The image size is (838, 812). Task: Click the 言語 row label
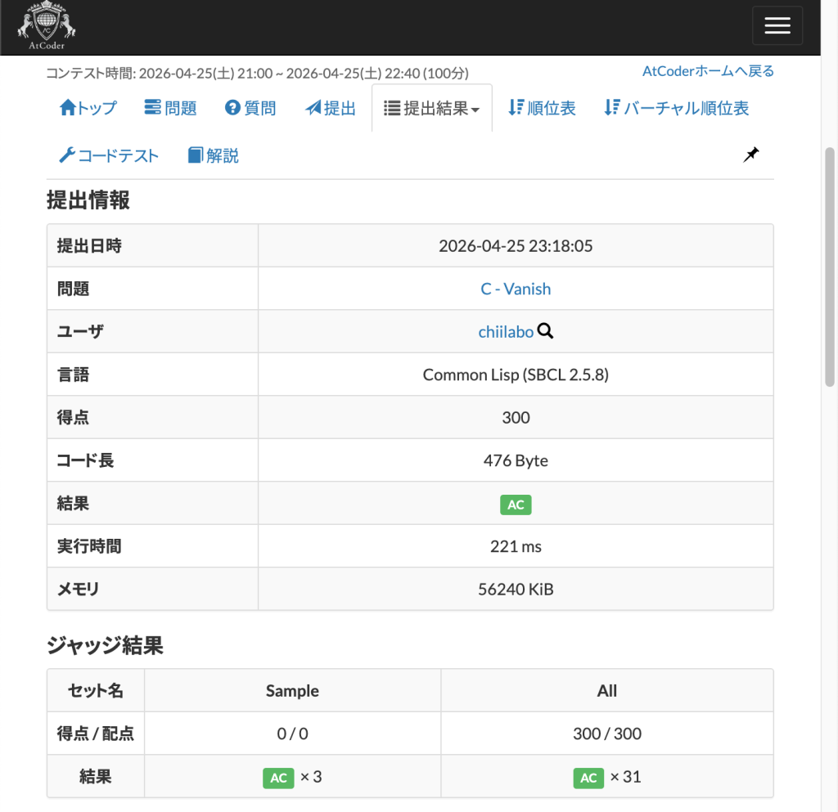pyautogui.click(x=73, y=375)
